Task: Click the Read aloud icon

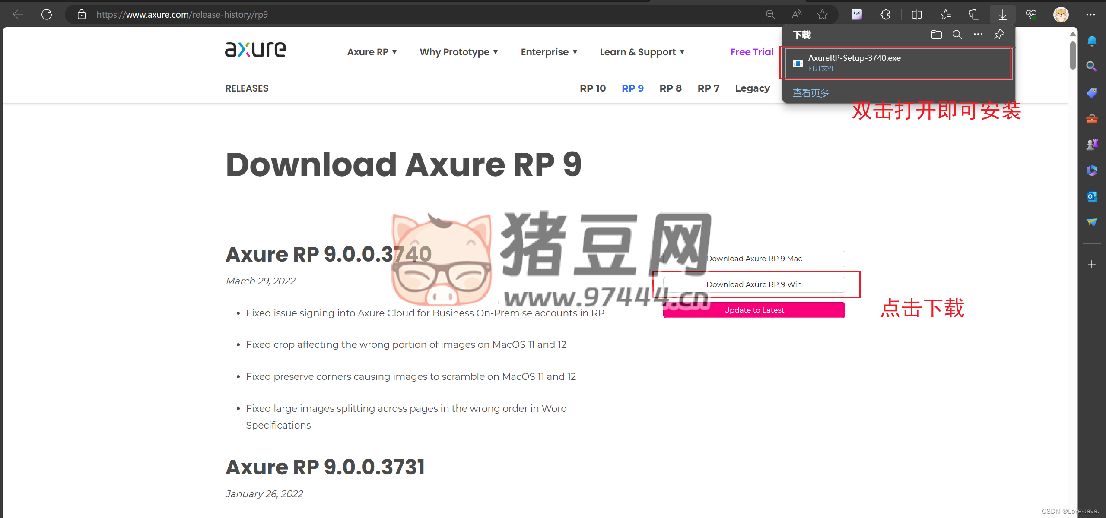Action: tap(796, 15)
